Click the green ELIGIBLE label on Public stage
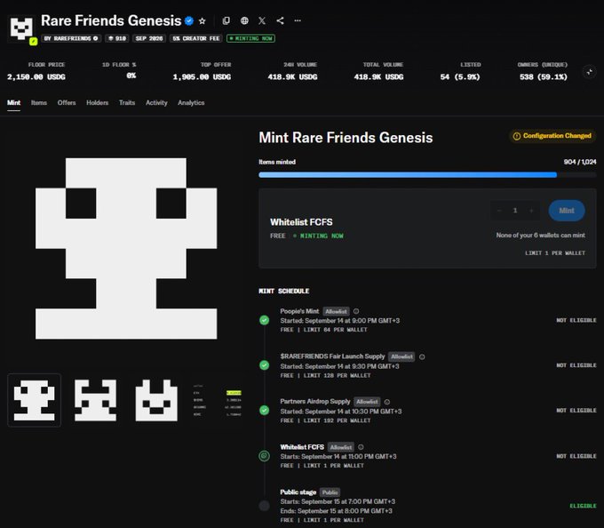 583,506
